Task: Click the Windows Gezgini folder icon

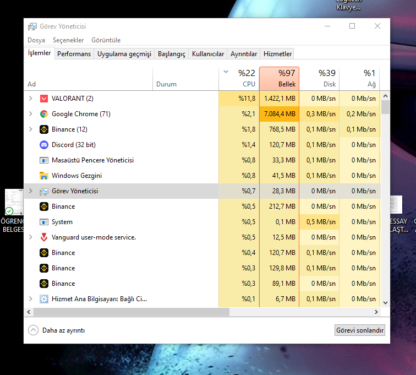Action: tap(44, 176)
